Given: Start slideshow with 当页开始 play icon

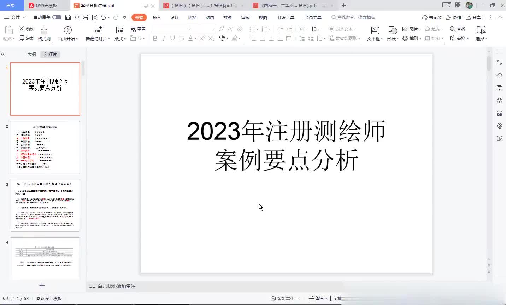Looking at the screenshot, I should [x=68, y=30].
